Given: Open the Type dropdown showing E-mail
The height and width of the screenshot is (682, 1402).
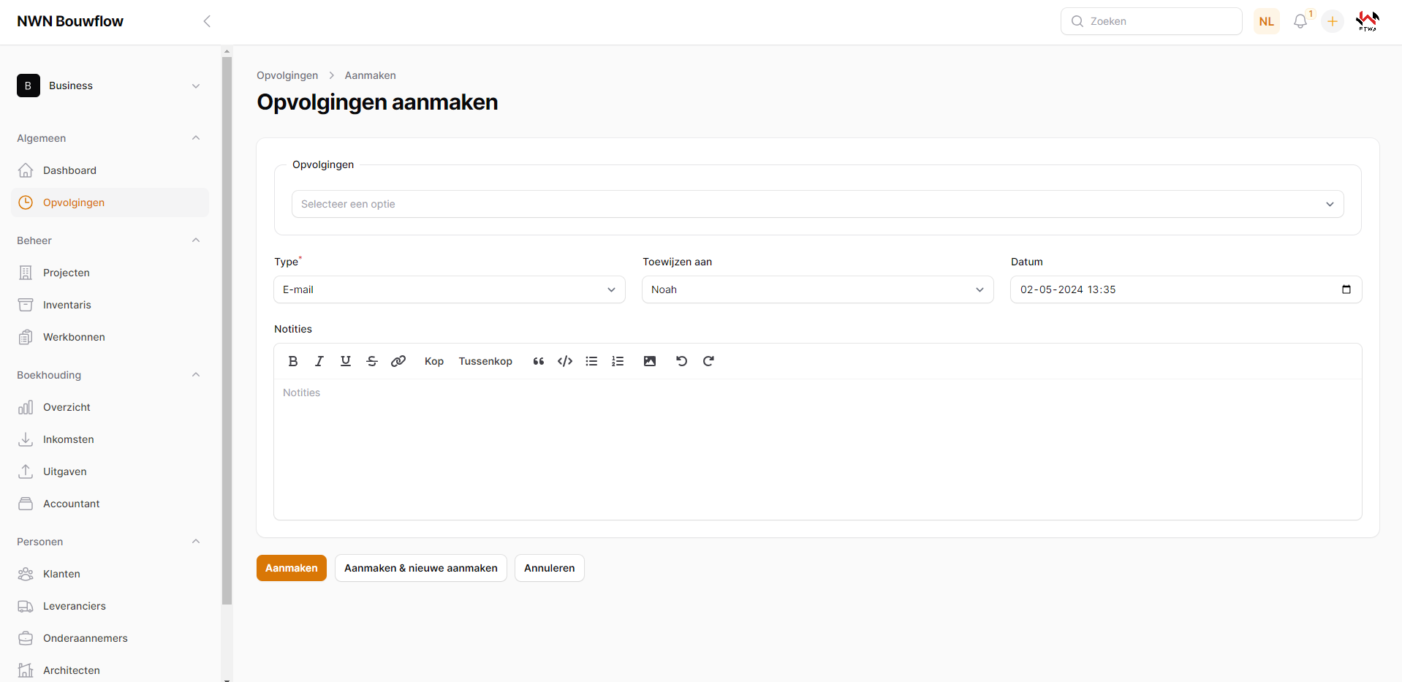Looking at the screenshot, I should [x=449, y=289].
